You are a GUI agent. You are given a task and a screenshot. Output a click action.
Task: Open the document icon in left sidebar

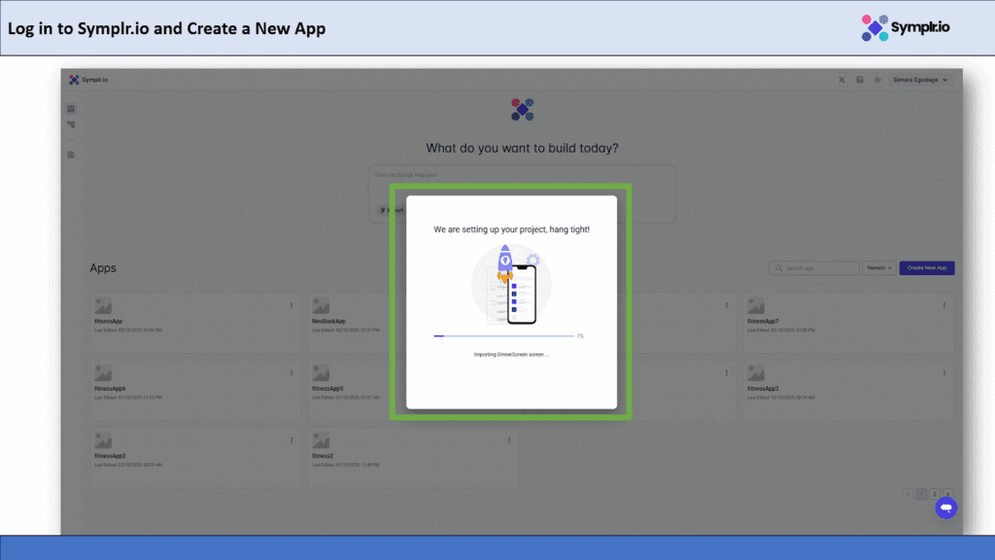(x=71, y=155)
